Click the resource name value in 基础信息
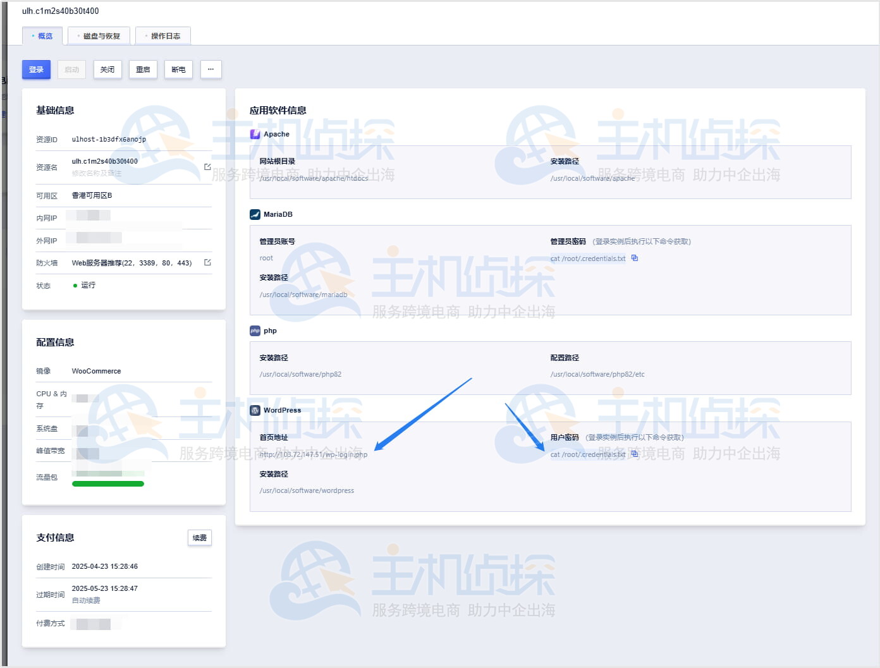Image resolution: width=880 pixels, height=668 pixels. (x=105, y=161)
